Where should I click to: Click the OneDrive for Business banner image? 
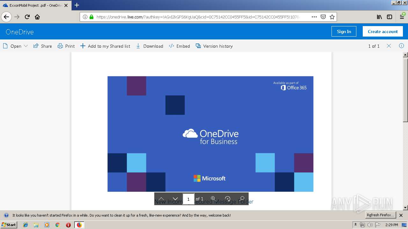[210, 134]
